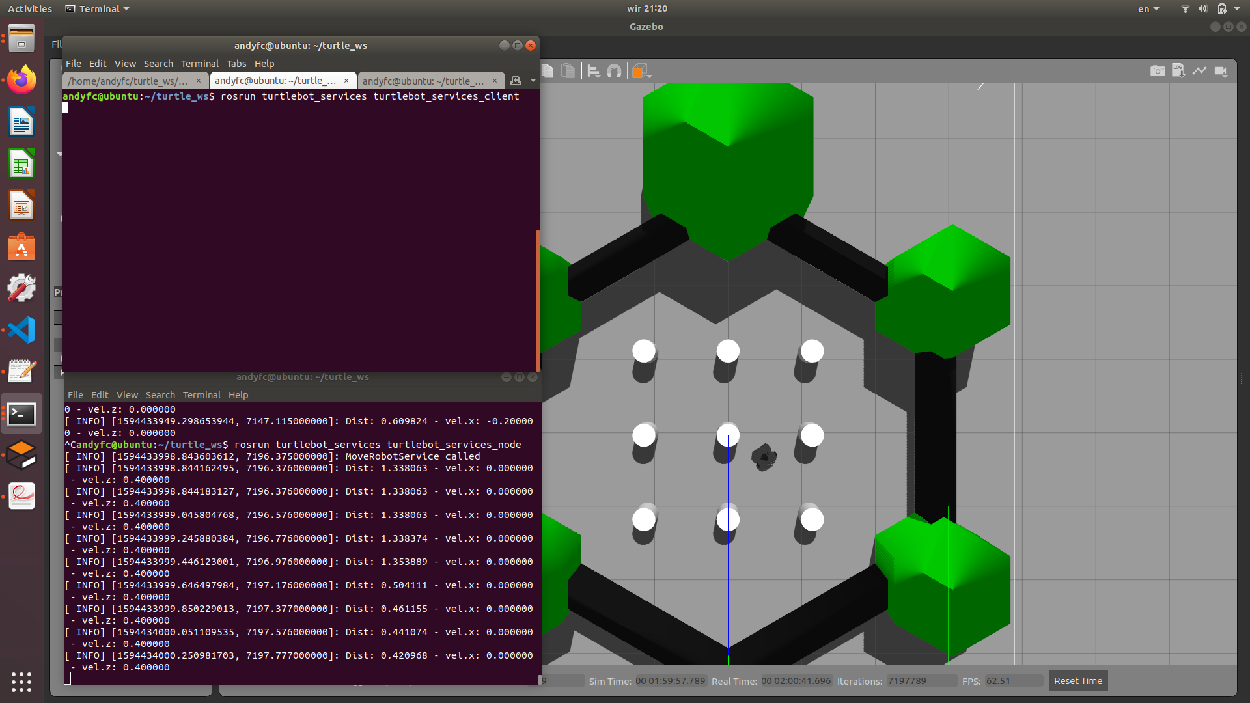Screen dimensions: 1250x703
Task: Click the Activities button
Action: tap(30, 9)
